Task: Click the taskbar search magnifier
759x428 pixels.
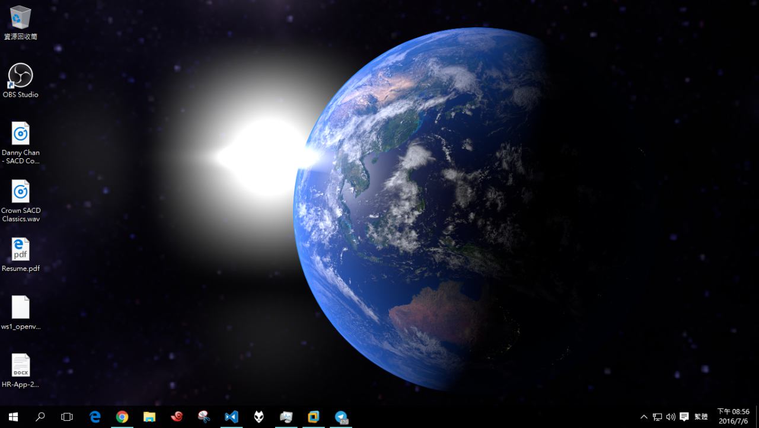Action: coord(40,417)
